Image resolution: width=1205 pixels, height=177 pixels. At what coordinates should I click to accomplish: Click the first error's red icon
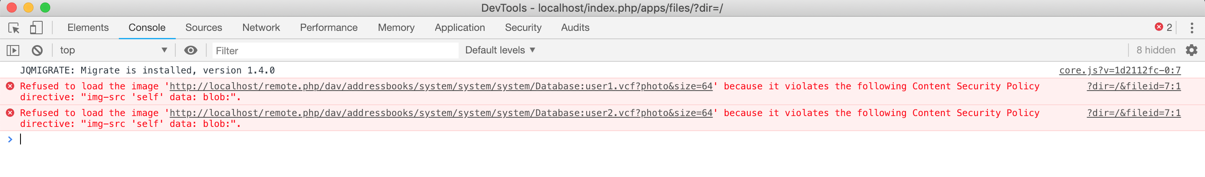tap(10, 86)
